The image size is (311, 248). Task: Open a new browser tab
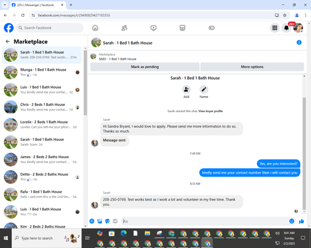pyautogui.click(x=71, y=5)
